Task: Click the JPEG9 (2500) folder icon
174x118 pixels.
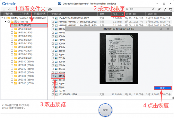Action: (16, 58)
